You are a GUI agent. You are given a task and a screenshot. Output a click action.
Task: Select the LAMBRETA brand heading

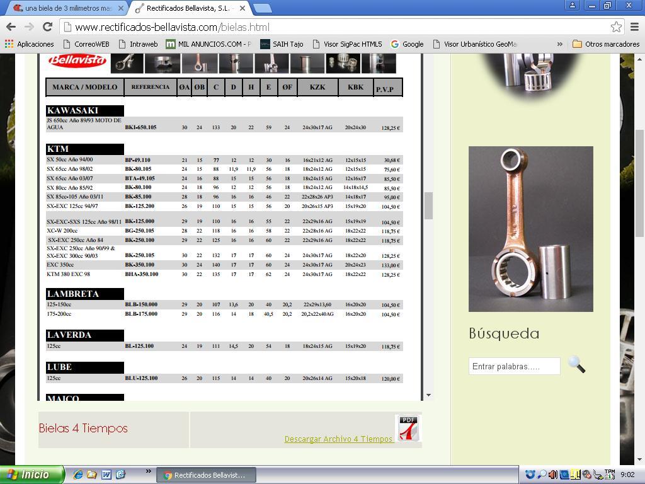[x=85, y=294]
